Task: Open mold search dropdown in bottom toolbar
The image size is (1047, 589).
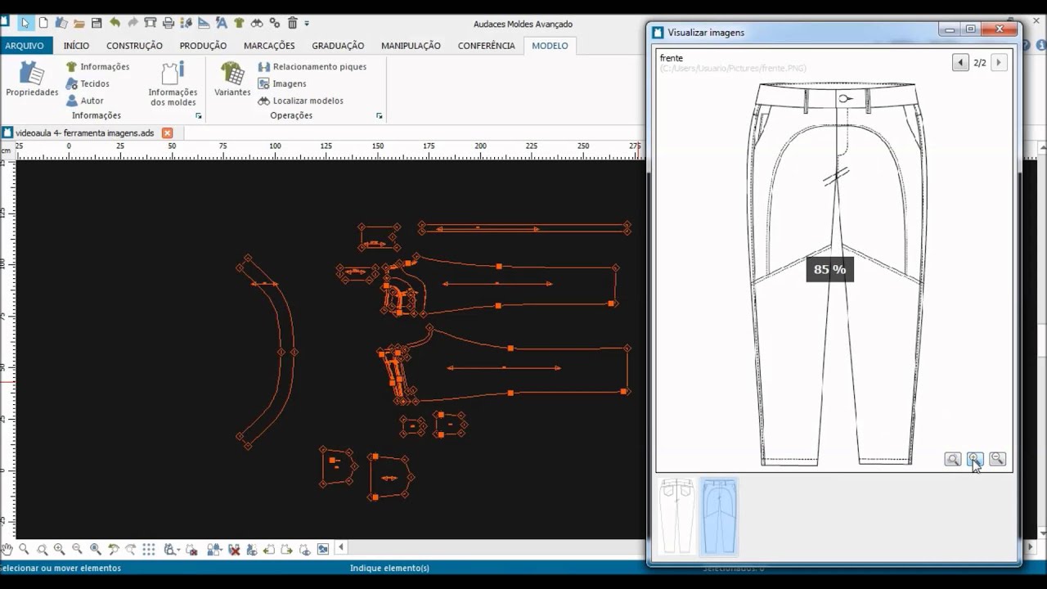Action: 171,549
